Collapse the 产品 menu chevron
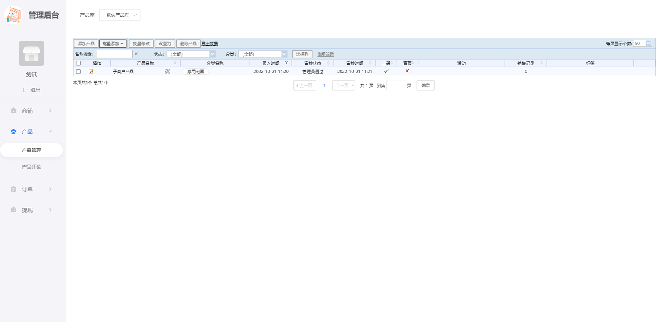This screenshot has height=322, width=662. (x=50, y=131)
